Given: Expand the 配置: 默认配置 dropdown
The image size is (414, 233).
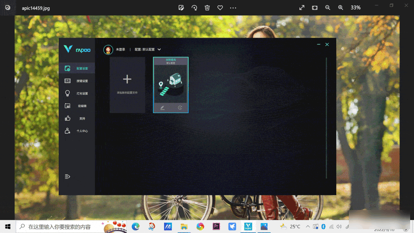Looking at the screenshot, I should pos(159,49).
